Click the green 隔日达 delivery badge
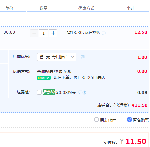Screen dimensions: 150x147 pos(44,78)
